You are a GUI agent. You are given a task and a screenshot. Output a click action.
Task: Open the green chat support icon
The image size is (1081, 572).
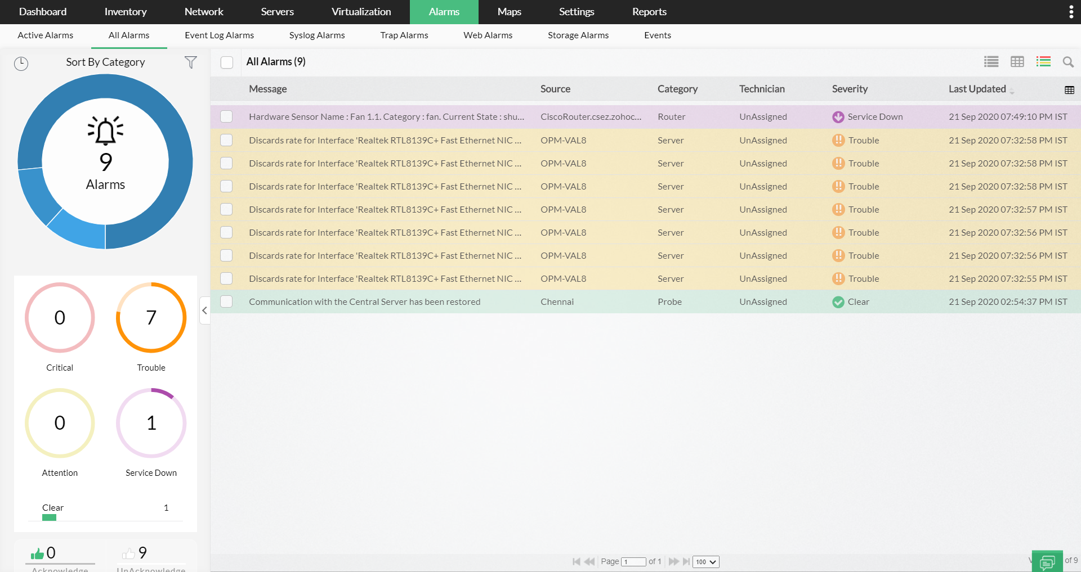[x=1047, y=561]
